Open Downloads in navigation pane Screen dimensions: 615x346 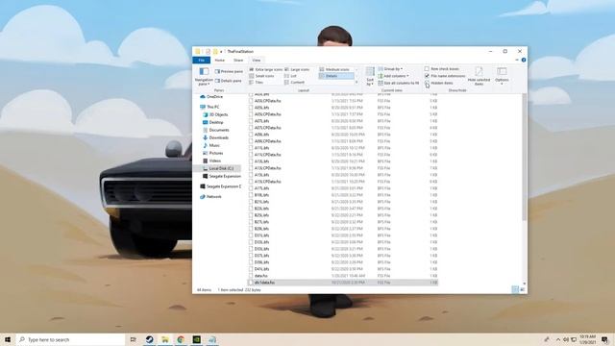[x=215, y=137]
